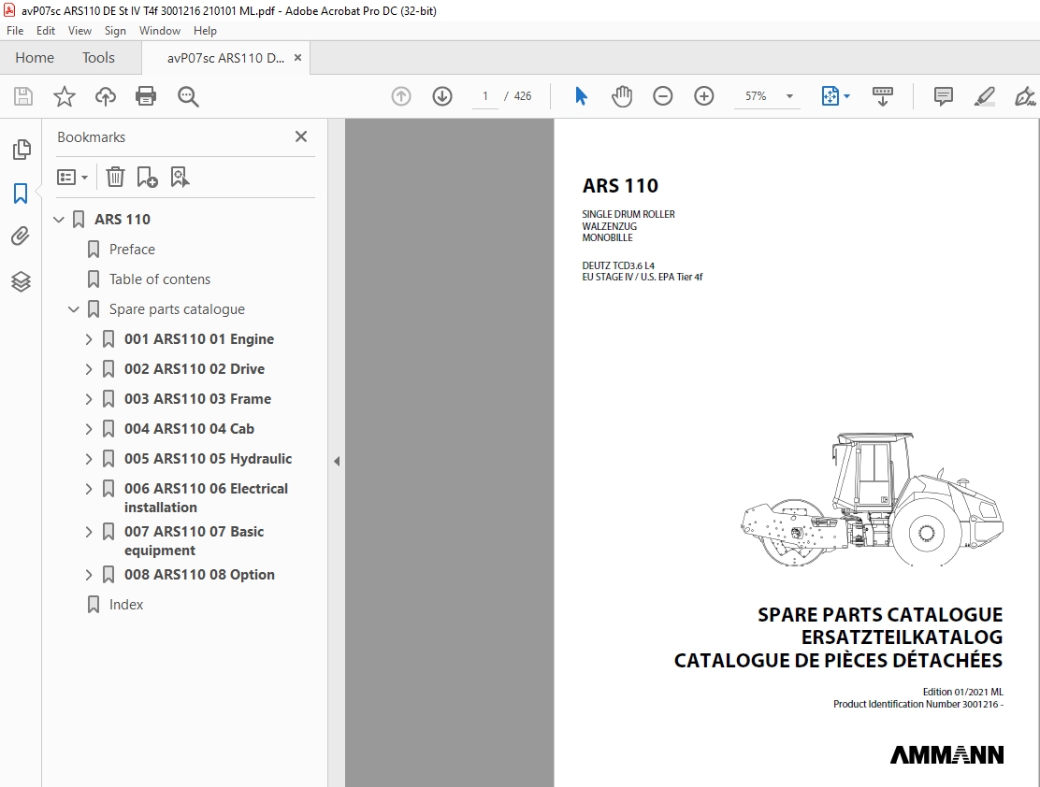Open the Sign menu

pos(115,31)
